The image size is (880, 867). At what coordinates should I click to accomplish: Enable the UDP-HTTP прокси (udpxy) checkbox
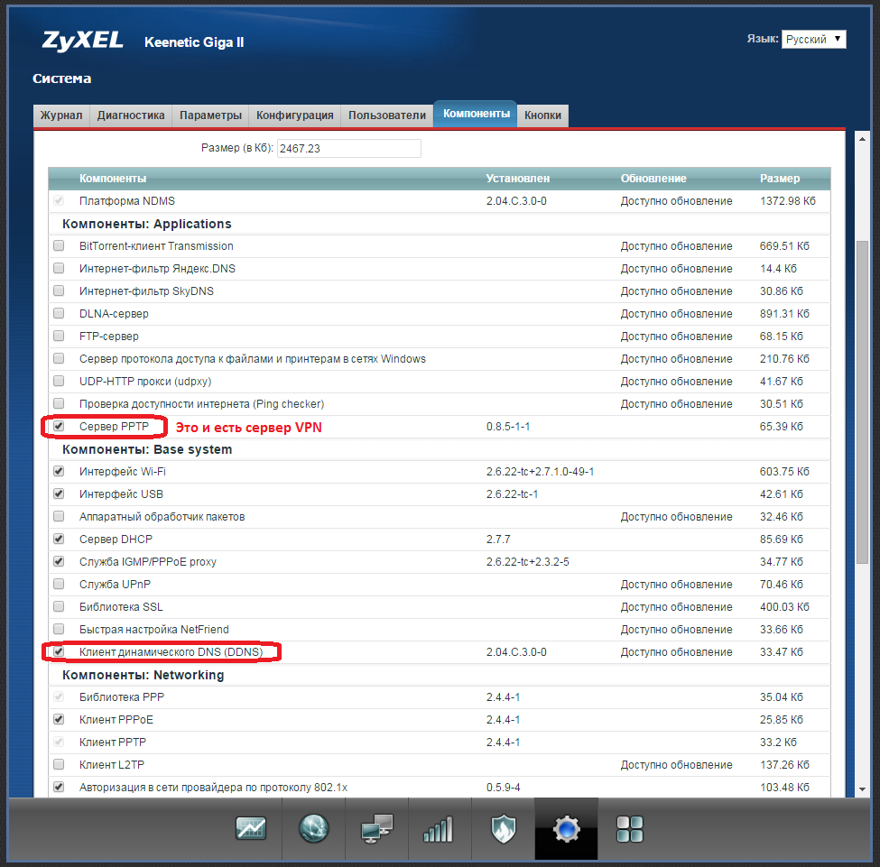pyautogui.click(x=59, y=381)
